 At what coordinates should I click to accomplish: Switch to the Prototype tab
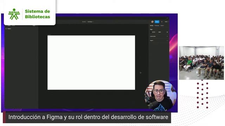pyautogui.click(x=157, y=26)
